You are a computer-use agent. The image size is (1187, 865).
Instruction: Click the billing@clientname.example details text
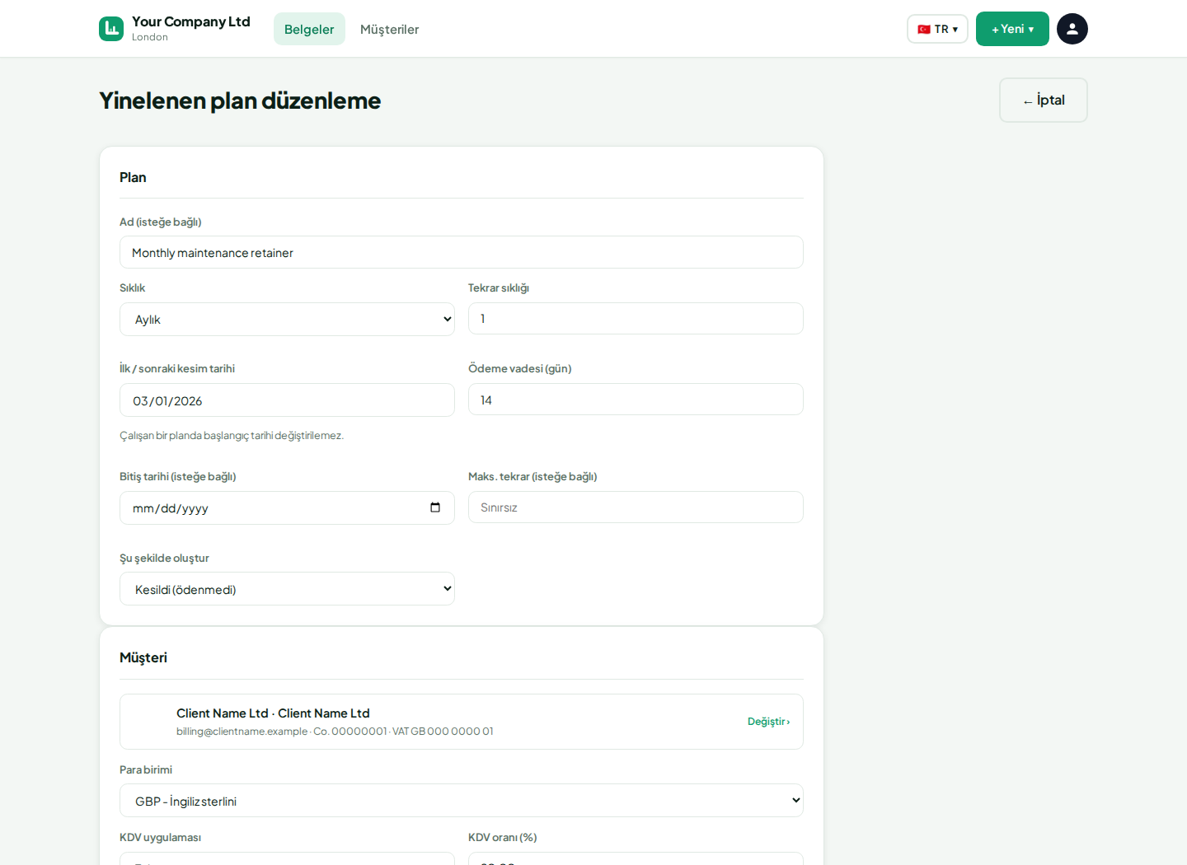[x=335, y=732]
